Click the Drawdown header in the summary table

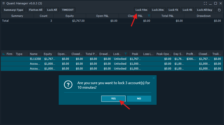pos(203,16)
